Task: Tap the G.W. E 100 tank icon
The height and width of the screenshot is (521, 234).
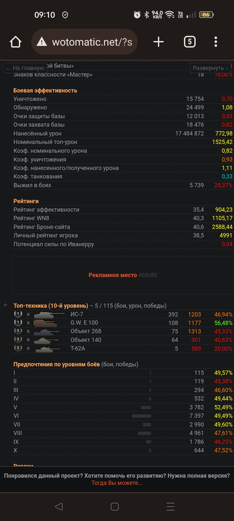Action: point(45,323)
